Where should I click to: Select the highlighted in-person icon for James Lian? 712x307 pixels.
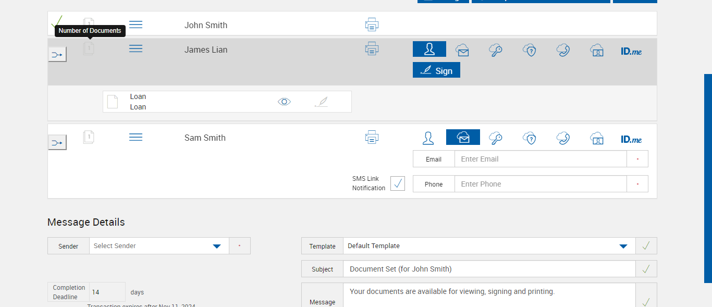coord(429,49)
